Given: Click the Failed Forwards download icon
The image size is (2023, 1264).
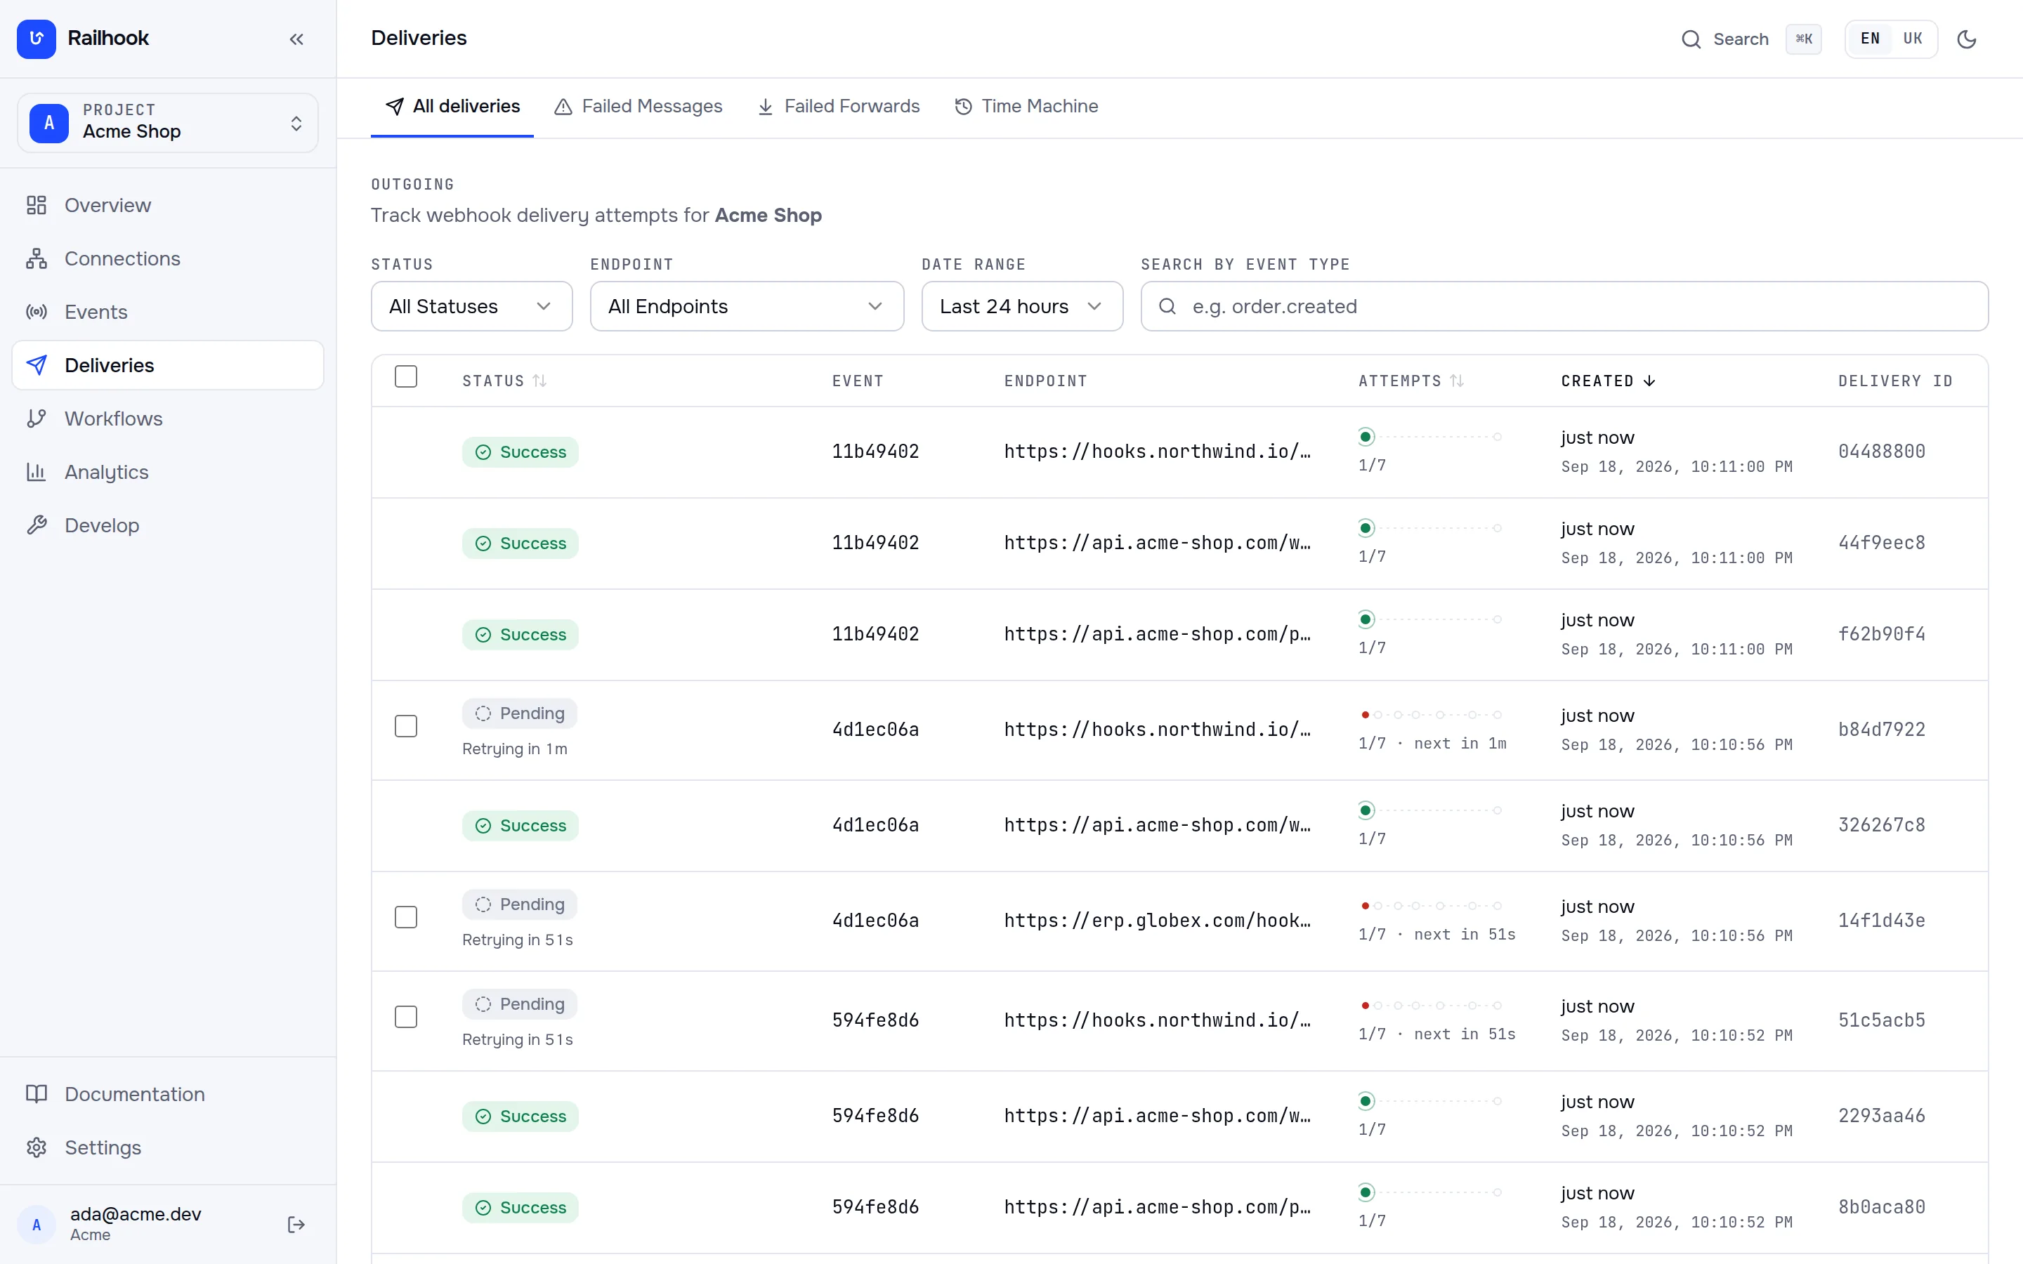Looking at the screenshot, I should [x=765, y=107].
